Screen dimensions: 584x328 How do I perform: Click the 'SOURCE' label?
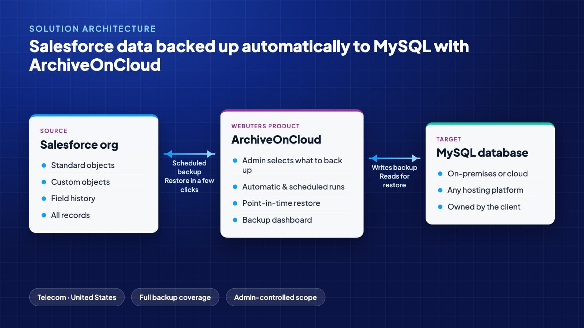point(54,131)
